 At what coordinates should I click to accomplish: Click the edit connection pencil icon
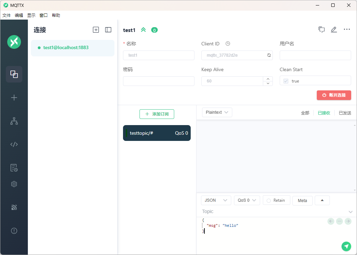pos(334,30)
